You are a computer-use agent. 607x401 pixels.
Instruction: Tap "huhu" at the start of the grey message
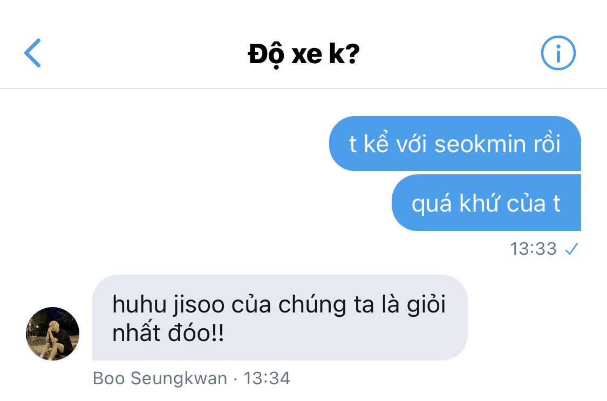[139, 304]
